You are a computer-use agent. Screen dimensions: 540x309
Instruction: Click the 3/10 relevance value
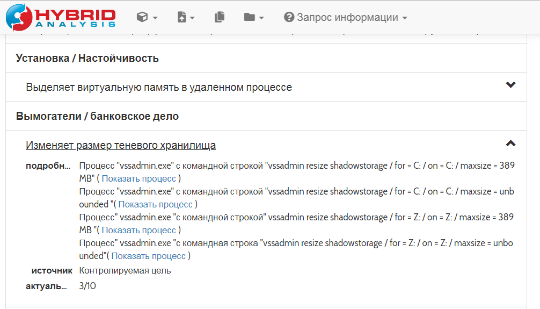pyautogui.click(x=87, y=286)
